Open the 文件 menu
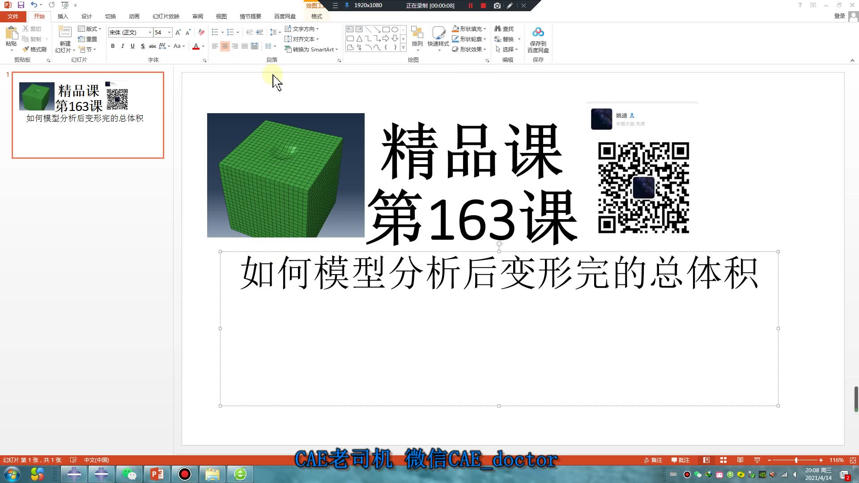 click(x=13, y=16)
